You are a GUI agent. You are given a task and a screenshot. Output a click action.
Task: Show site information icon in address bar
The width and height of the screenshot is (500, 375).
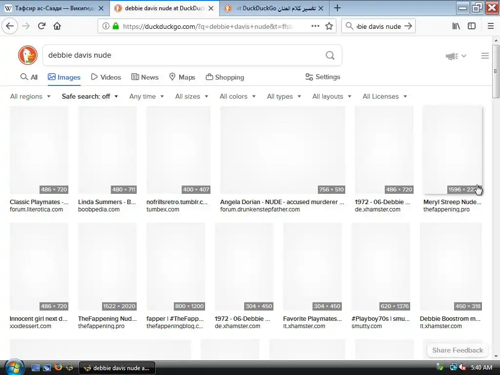pos(105,26)
